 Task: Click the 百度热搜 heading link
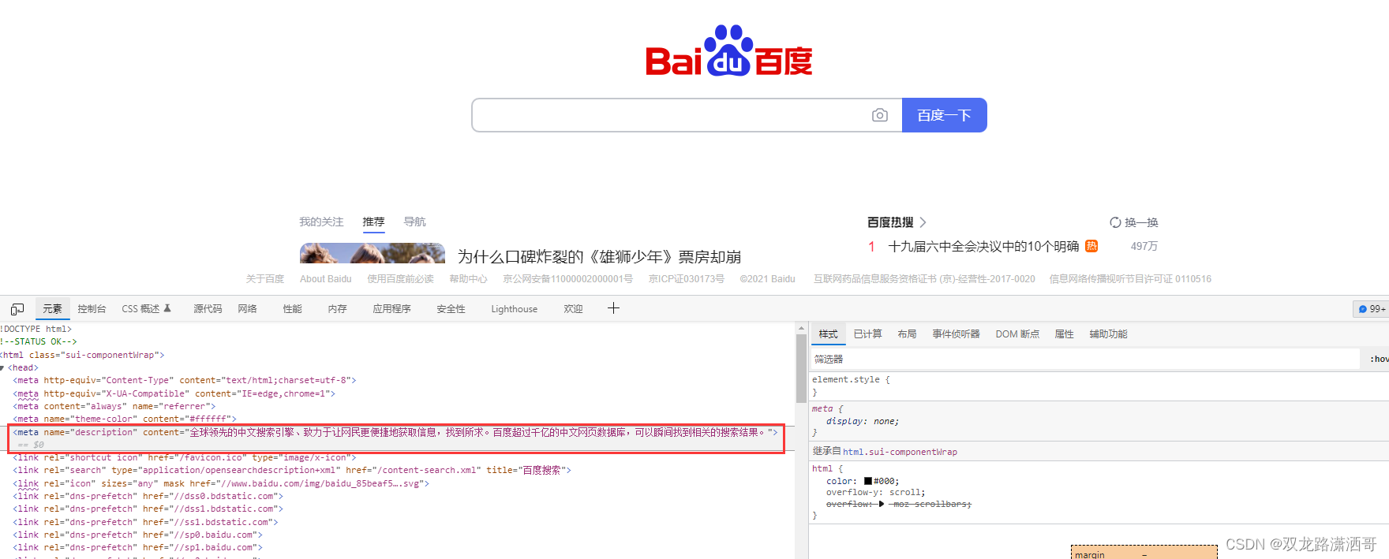coord(890,222)
